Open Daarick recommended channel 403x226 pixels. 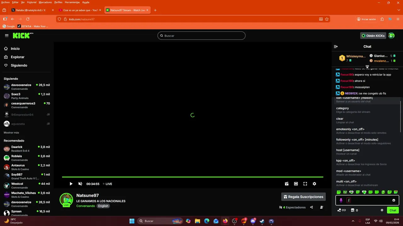click(x=27, y=149)
